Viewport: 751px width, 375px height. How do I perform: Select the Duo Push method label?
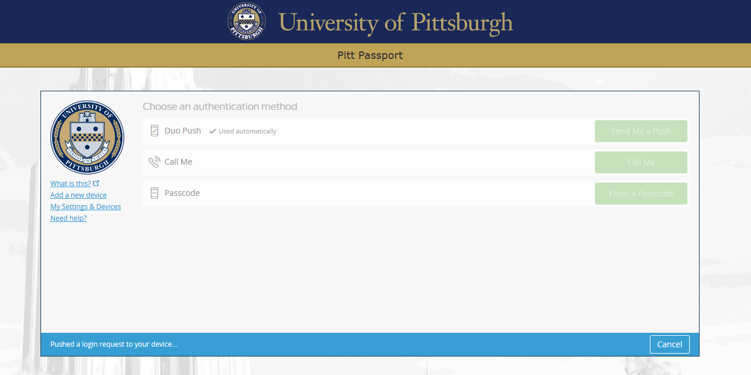(x=183, y=131)
